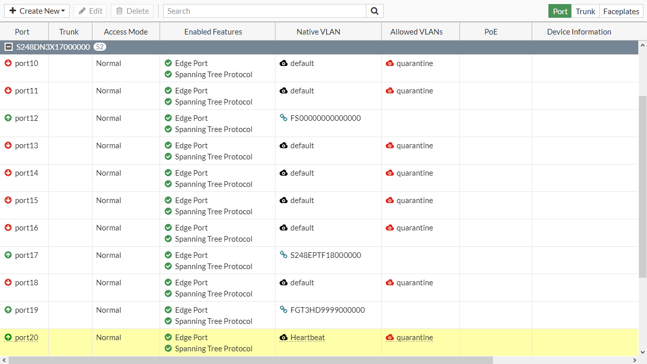Click the Delete button
This screenshot has width=647, height=364.
[132, 11]
